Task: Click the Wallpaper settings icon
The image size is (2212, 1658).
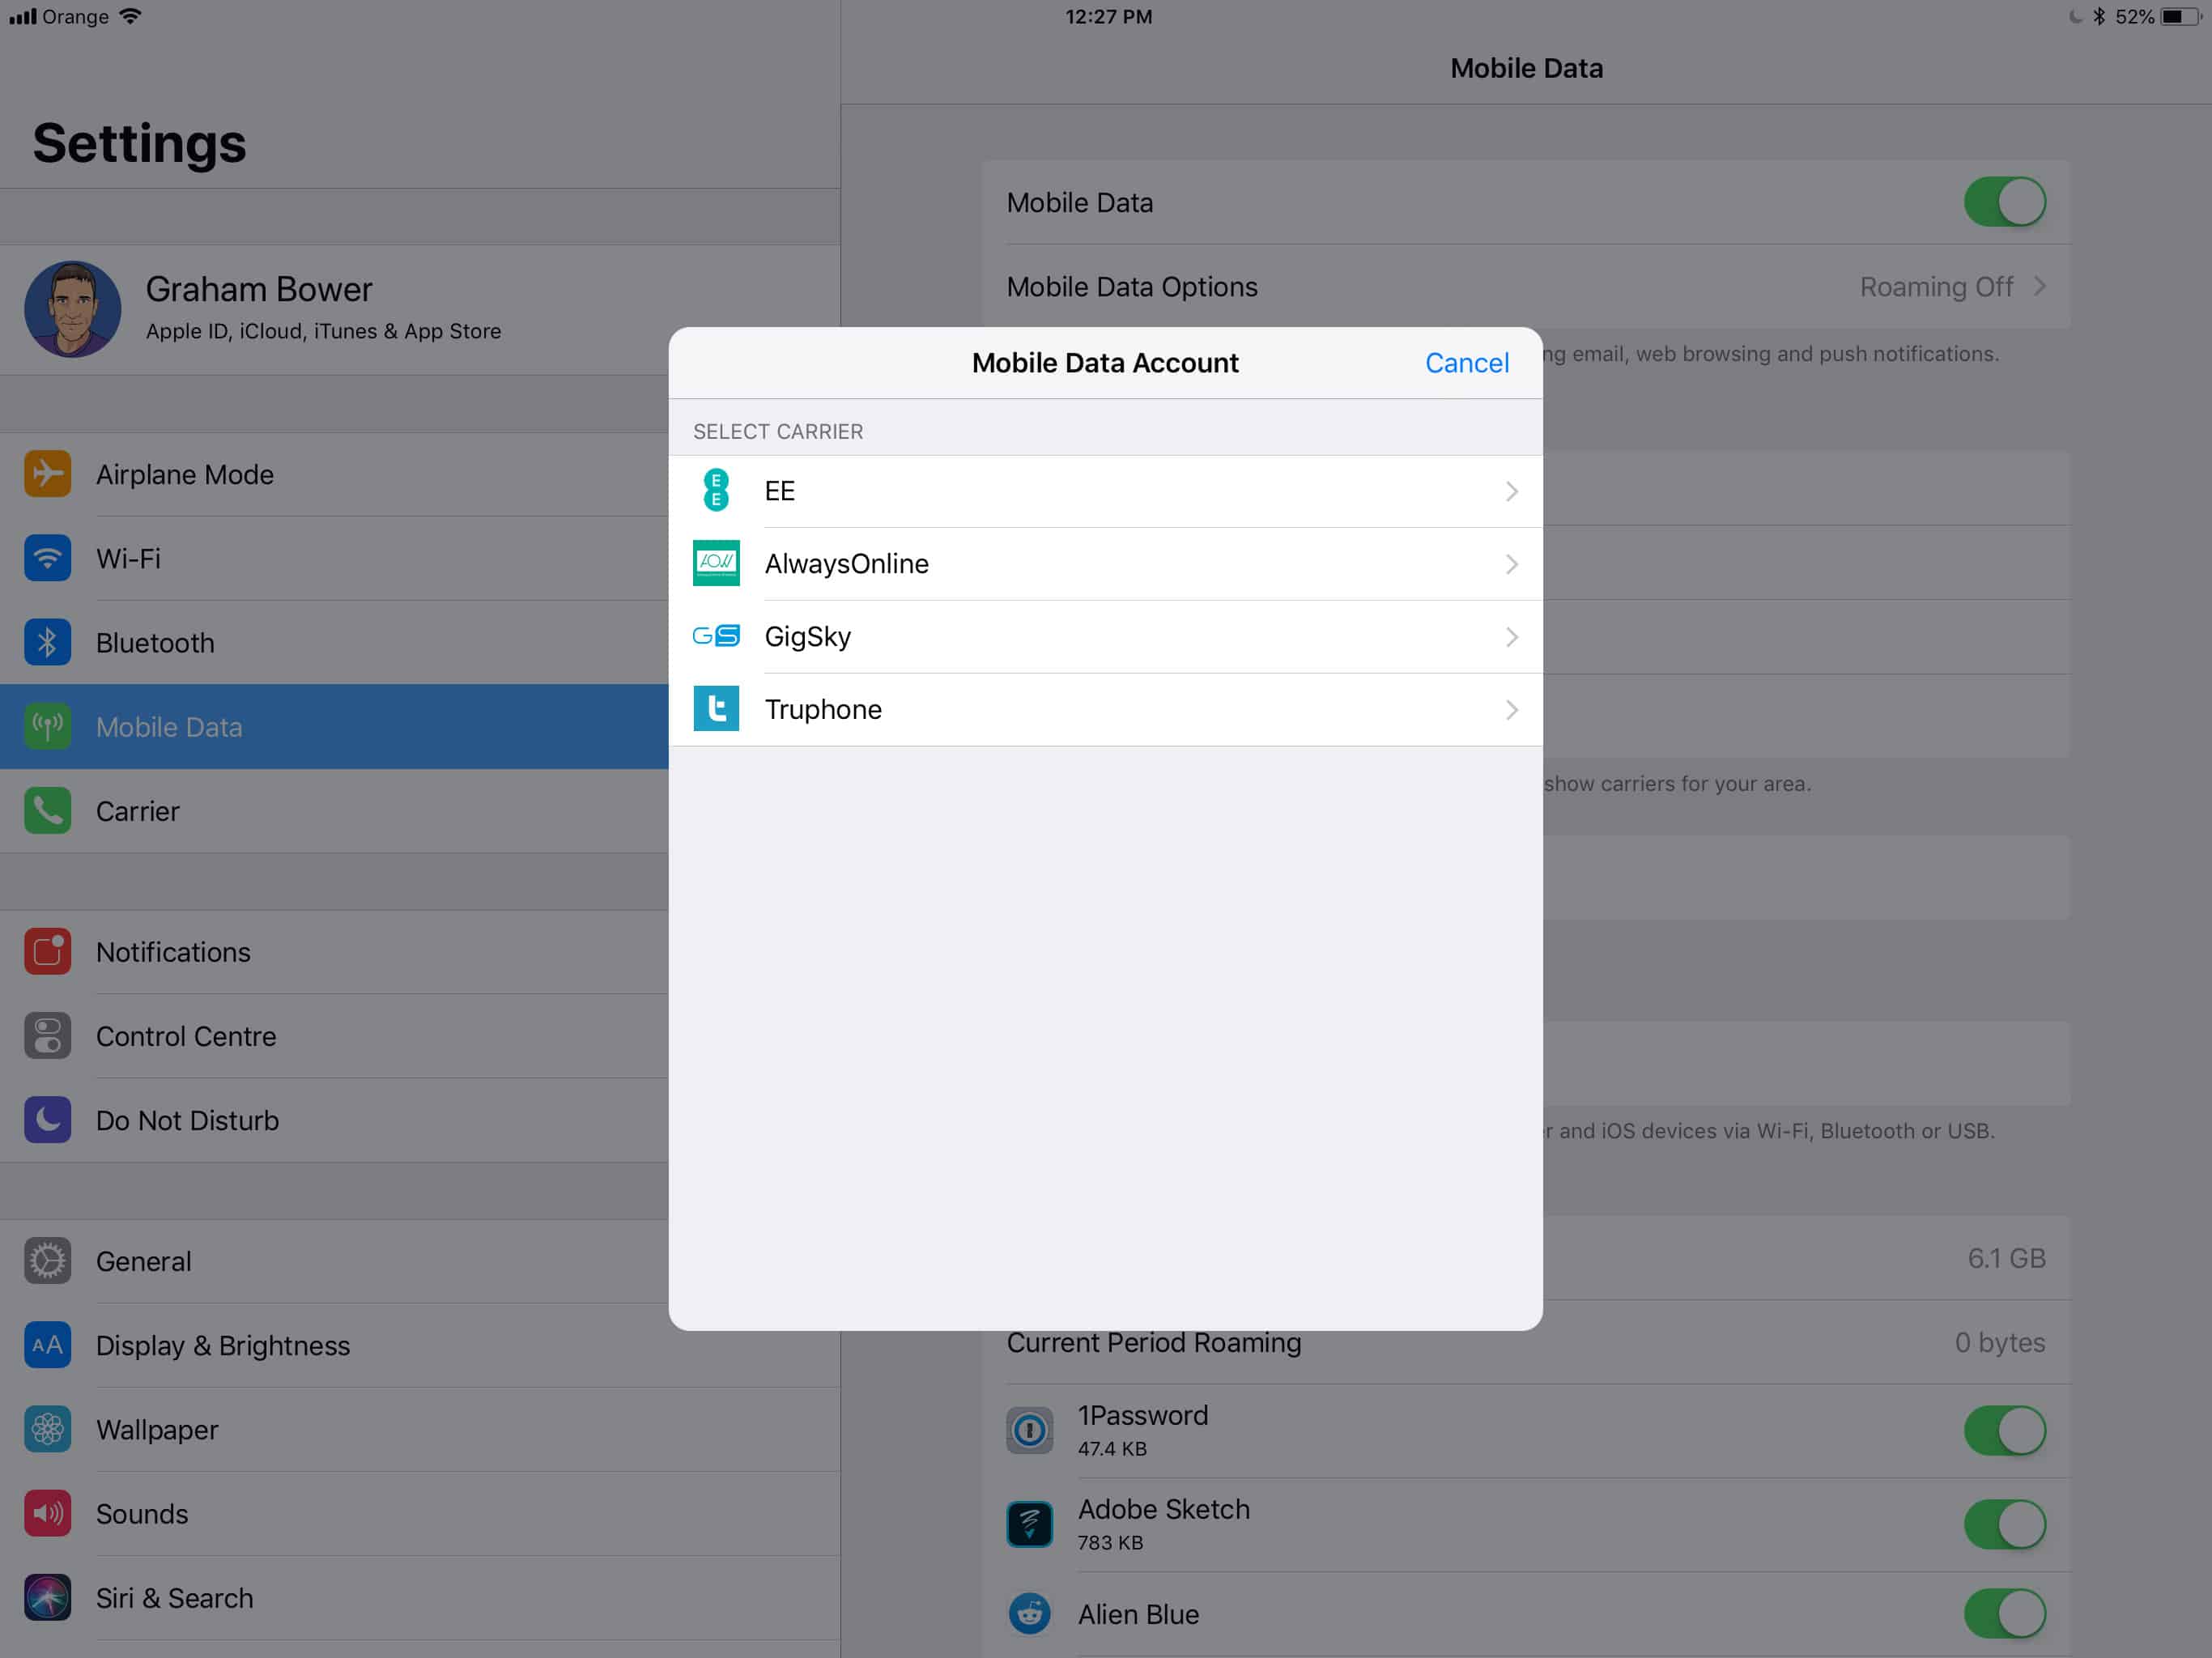Action: [47, 1429]
